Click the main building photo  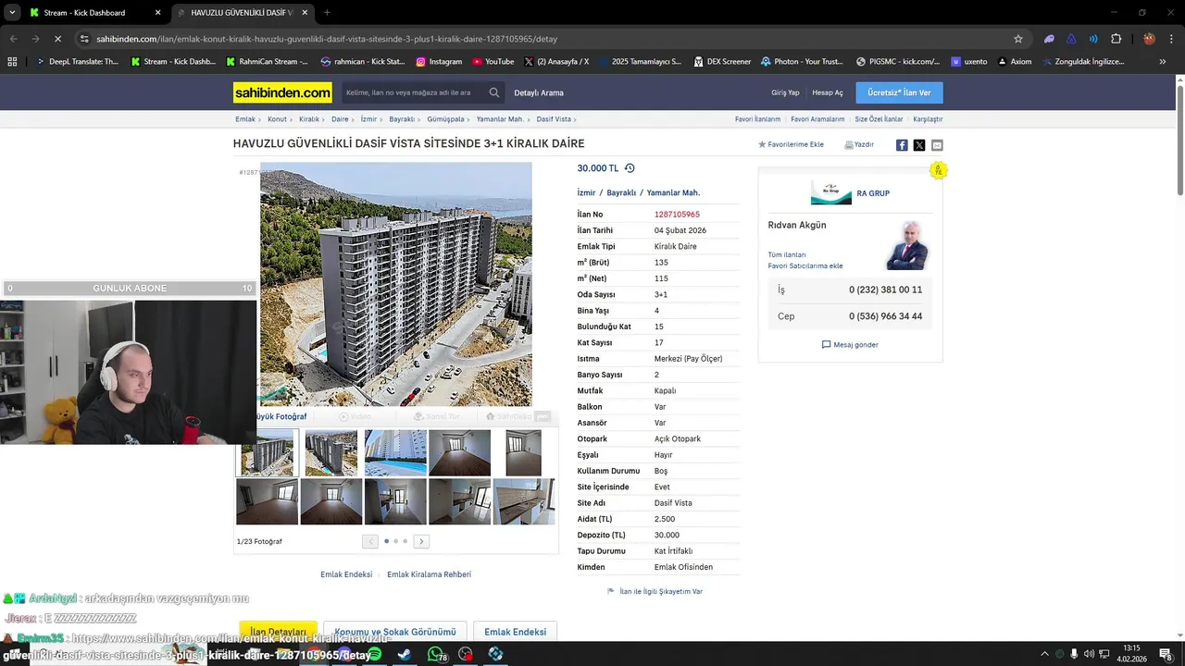(x=396, y=284)
